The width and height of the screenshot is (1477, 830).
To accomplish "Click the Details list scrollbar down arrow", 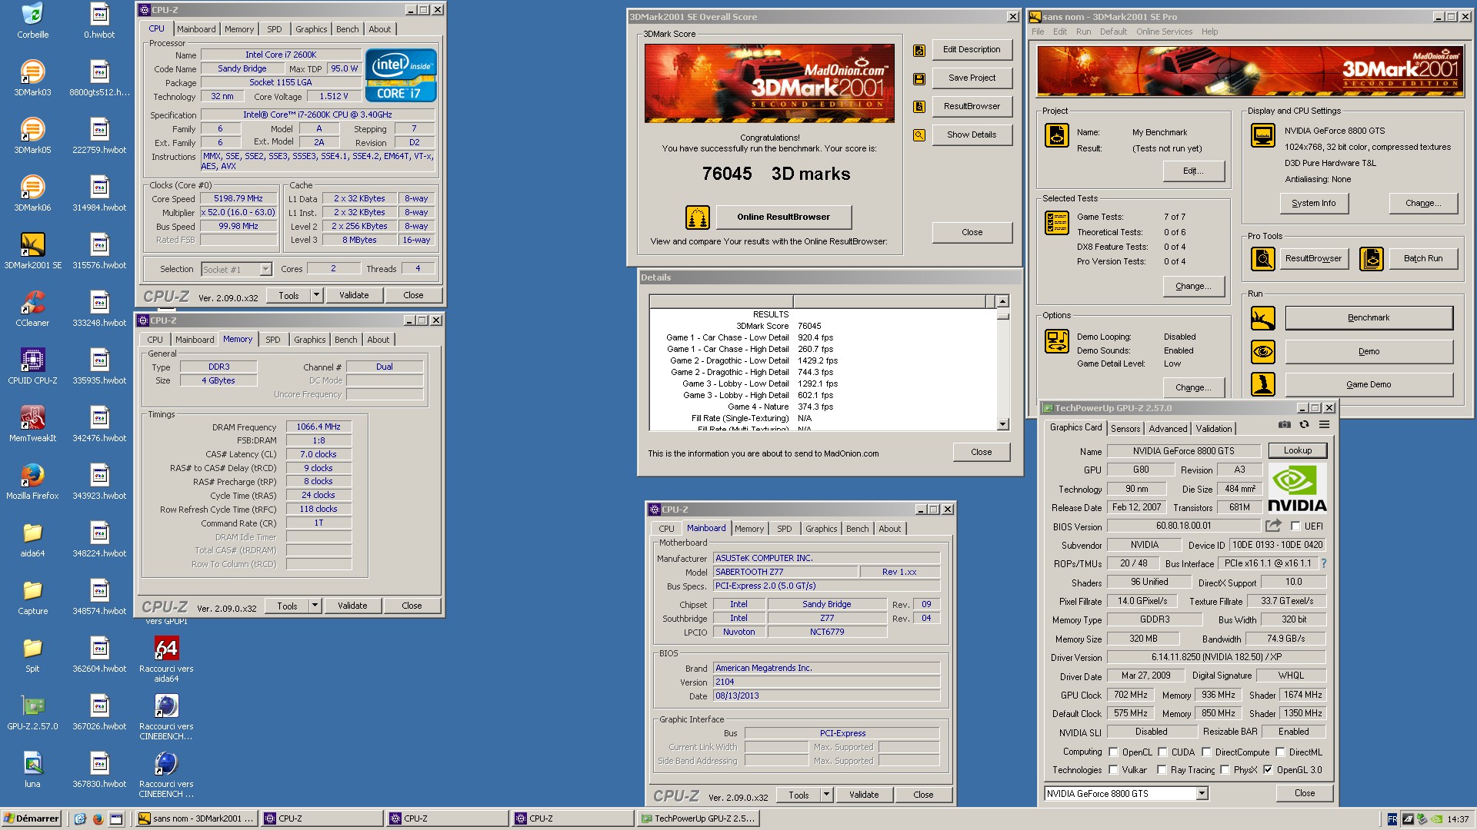I will [x=1002, y=424].
